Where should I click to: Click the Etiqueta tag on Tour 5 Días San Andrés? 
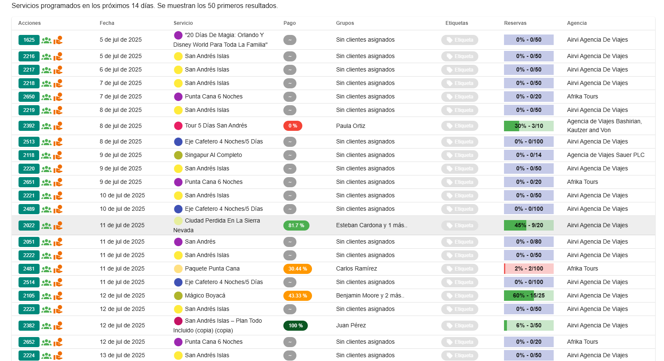coord(460,126)
